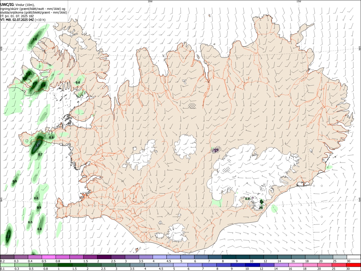361x271 pixels.
Task: Pick the orchid 1 swatch in upper legend row
Action: 76,257
